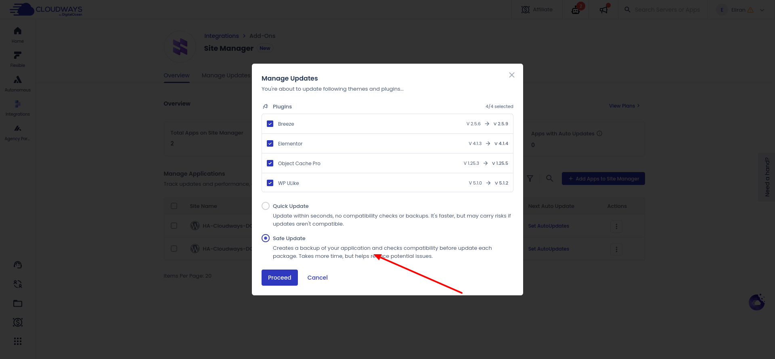Image resolution: width=775 pixels, height=359 pixels.
Task: Uncheck the Object Cache Pro checkbox
Action: click(x=270, y=163)
